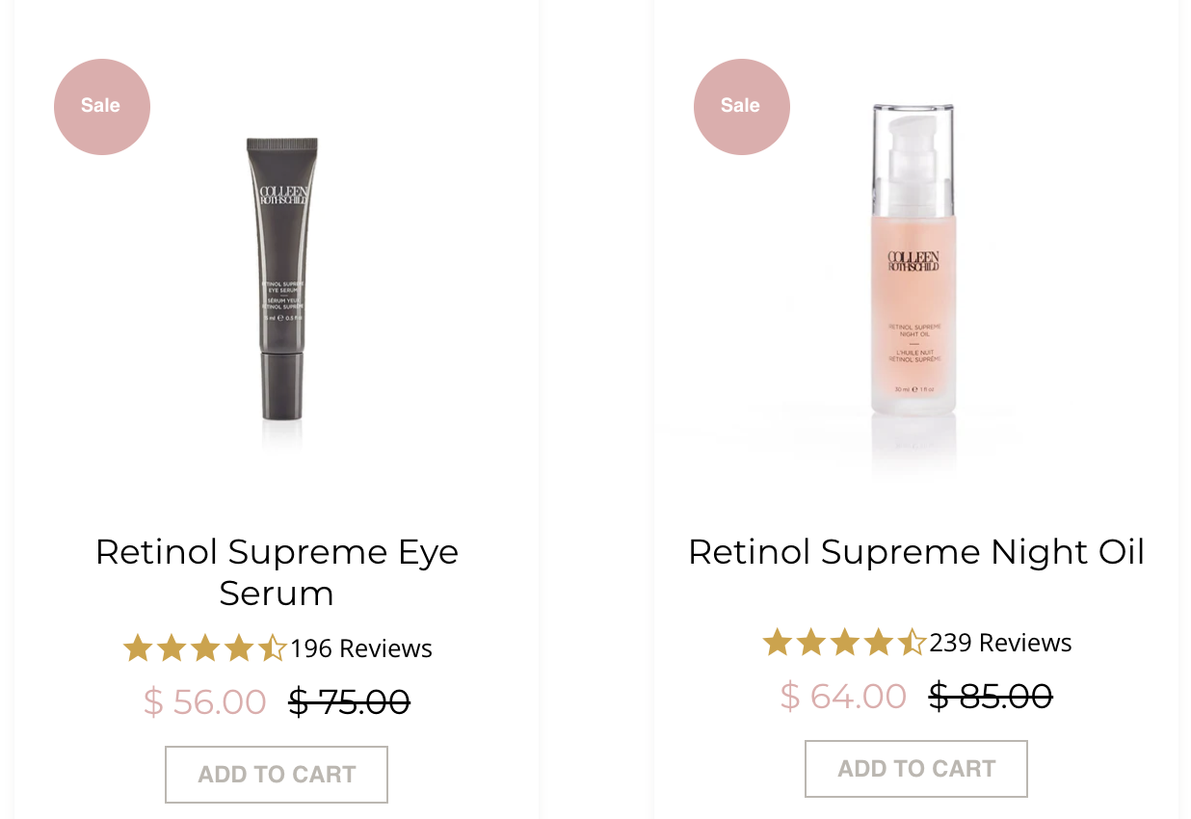The height and width of the screenshot is (819, 1191).
Task: Click the first star of Night Oil rating
Action: point(778,643)
